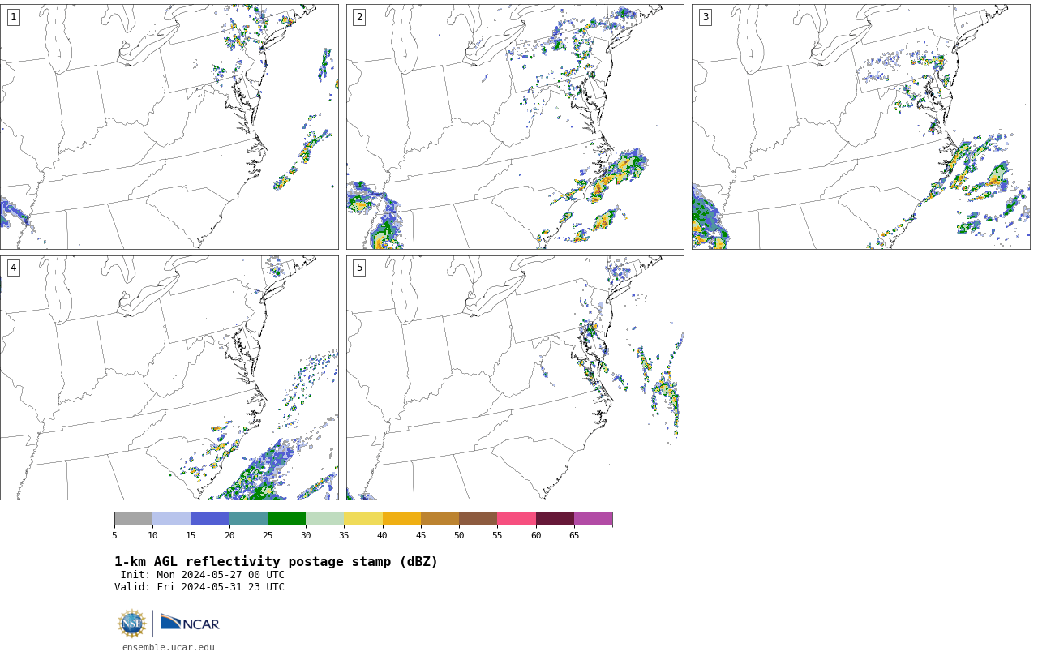Click the purple above-65 dBZ swatch
The image size is (1038, 656).
click(593, 519)
